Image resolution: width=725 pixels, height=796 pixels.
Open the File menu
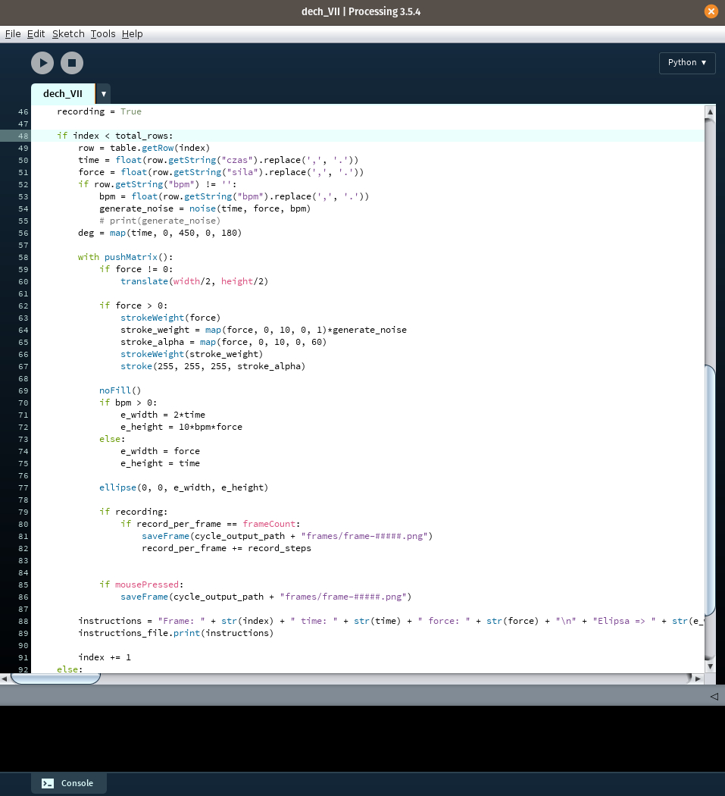pos(13,34)
